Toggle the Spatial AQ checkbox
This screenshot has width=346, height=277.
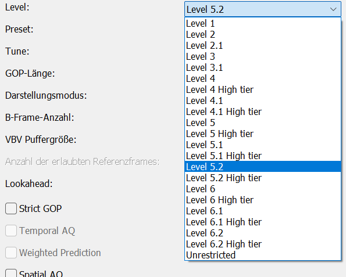(11, 274)
